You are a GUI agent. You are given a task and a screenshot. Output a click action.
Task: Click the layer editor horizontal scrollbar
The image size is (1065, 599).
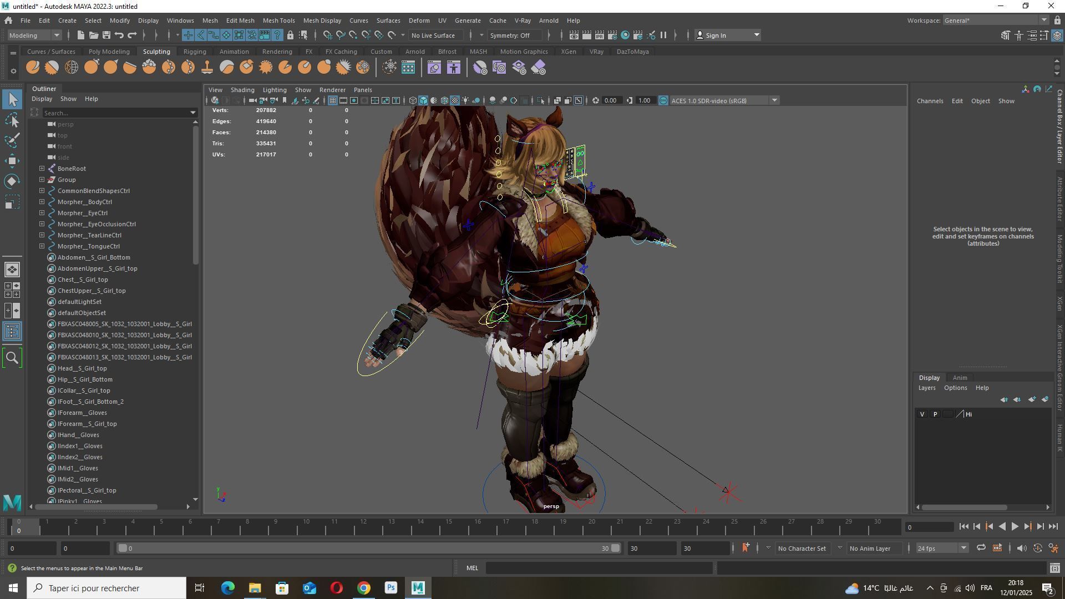[x=965, y=507]
